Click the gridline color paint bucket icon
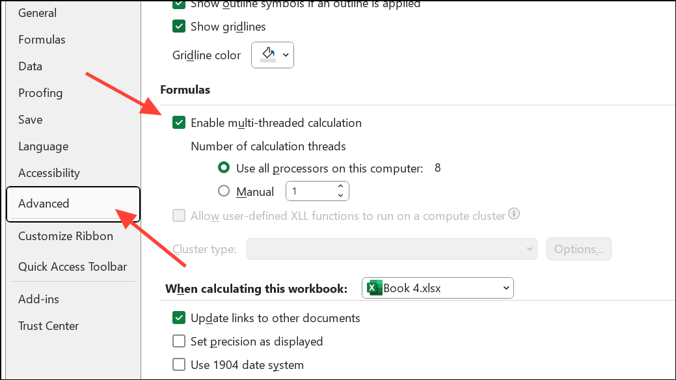This screenshot has height=380, width=676. click(269, 55)
